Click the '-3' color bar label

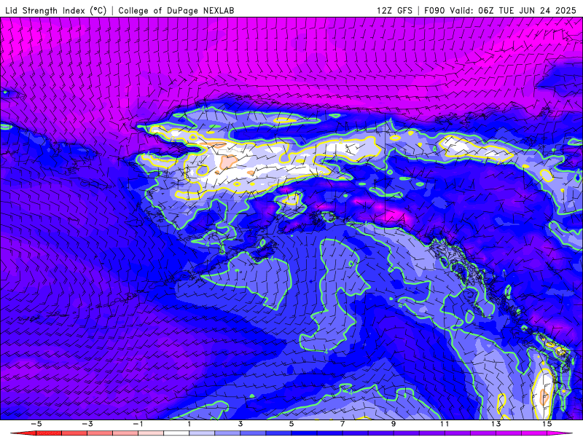click(87, 424)
